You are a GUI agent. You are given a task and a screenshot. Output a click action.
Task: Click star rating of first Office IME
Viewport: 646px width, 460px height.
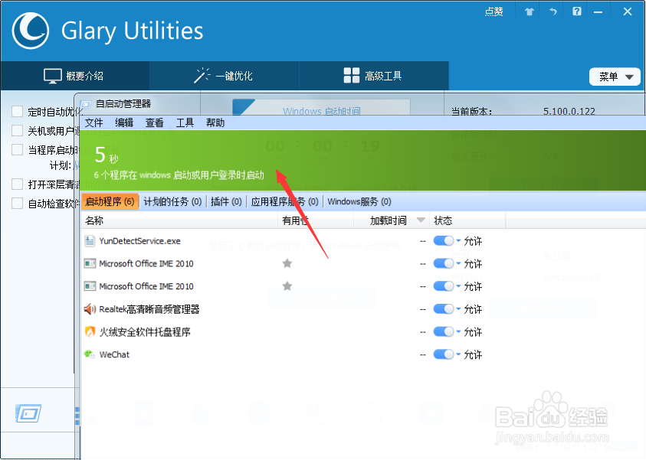[287, 263]
